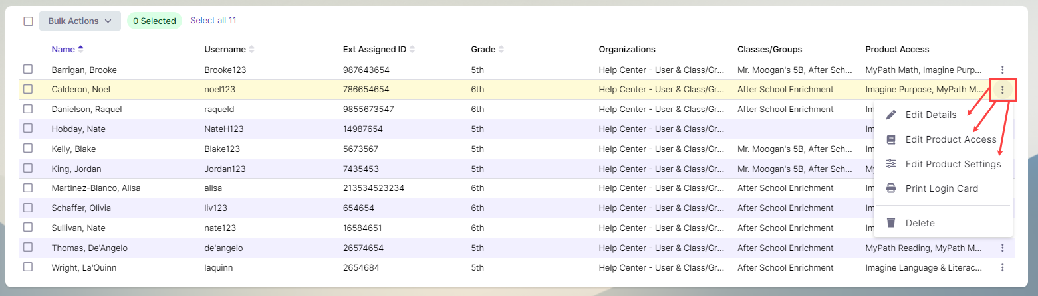Open the three-dot menu for Barrigan, Brooke
This screenshot has height=296, width=1038.
[1003, 70]
